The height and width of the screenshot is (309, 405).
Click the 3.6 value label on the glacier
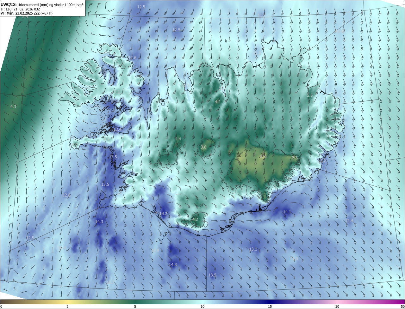(x=203, y=147)
